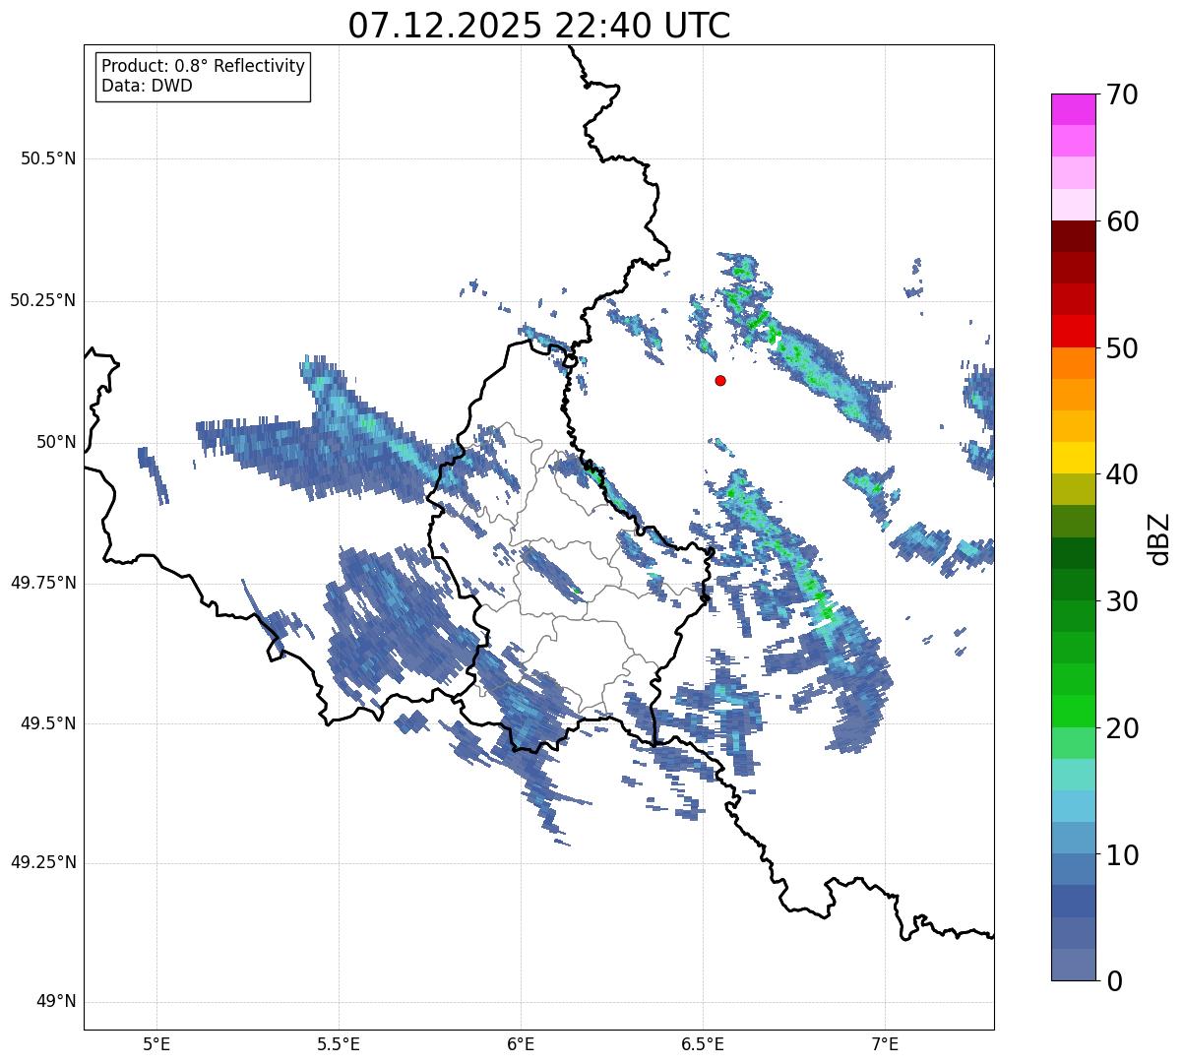Click the red station marker dot
Image resolution: width=1183 pixels, height=1064 pixels.
720,380
